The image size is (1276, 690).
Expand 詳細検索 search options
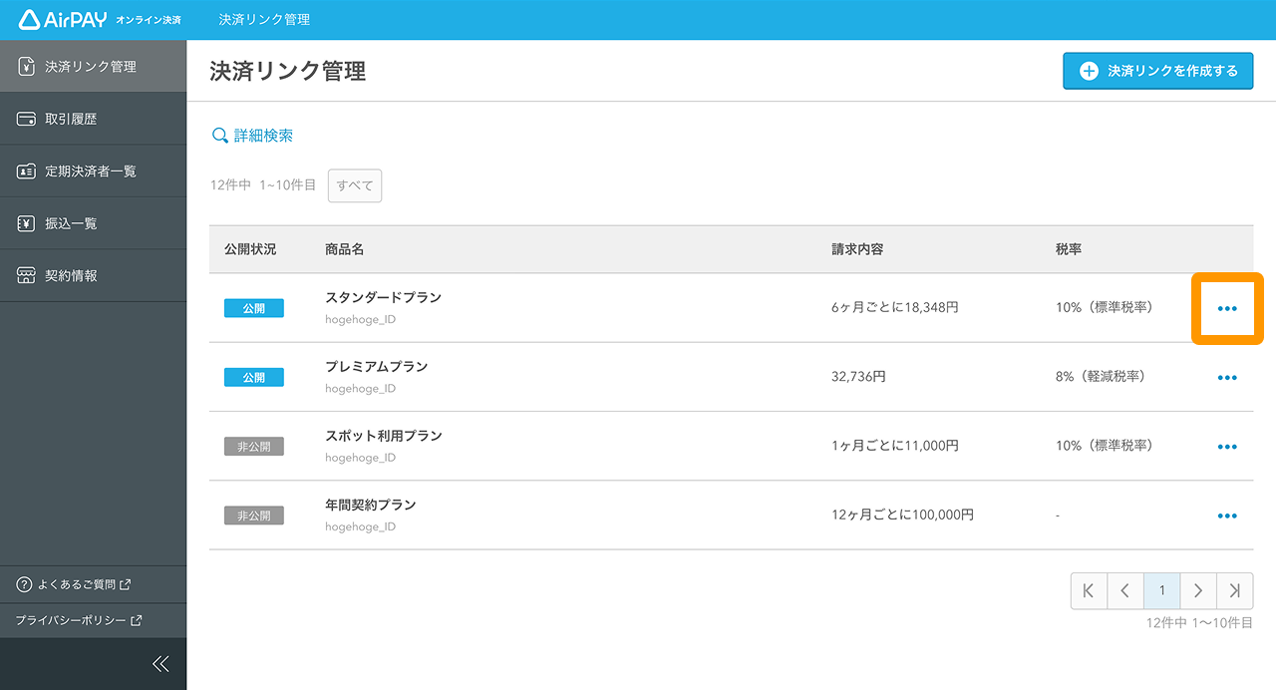[x=252, y=136]
